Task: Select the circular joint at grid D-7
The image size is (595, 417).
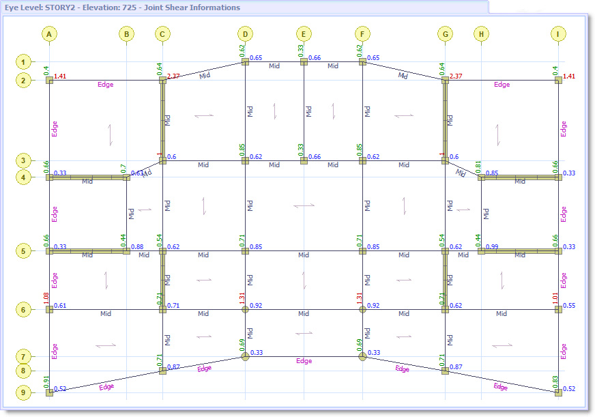Action: click(x=244, y=356)
